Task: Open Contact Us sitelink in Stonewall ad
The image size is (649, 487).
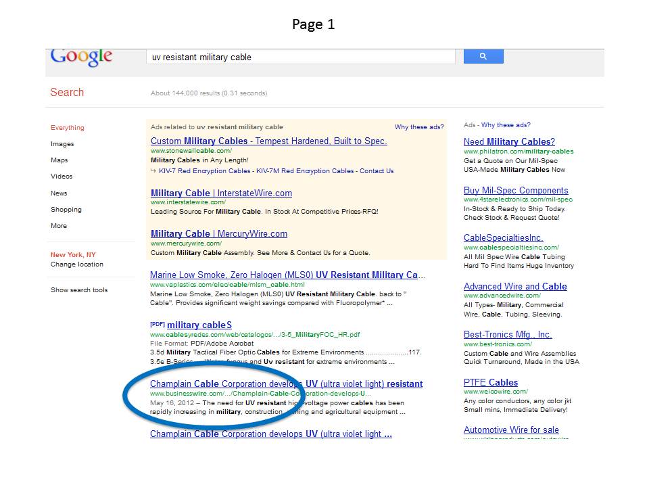Action: [377, 171]
